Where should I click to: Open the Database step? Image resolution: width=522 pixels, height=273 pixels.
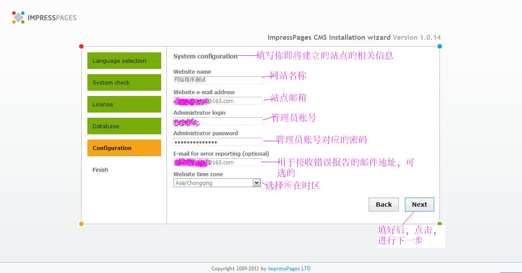[x=124, y=126]
